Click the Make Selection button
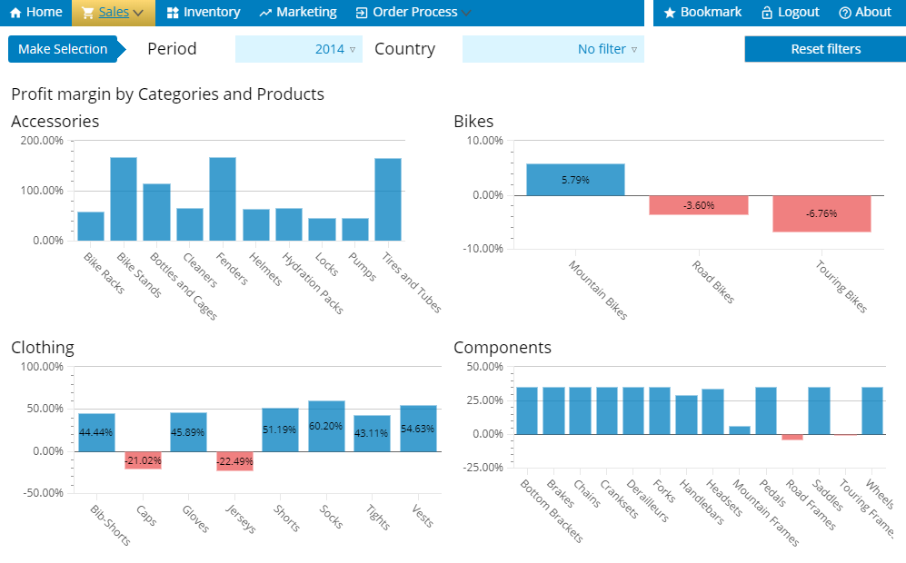Screen dimensions: 906x563 (x=63, y=49)
